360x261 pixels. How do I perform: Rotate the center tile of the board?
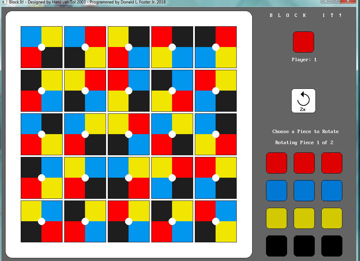(x=129, y=134)
